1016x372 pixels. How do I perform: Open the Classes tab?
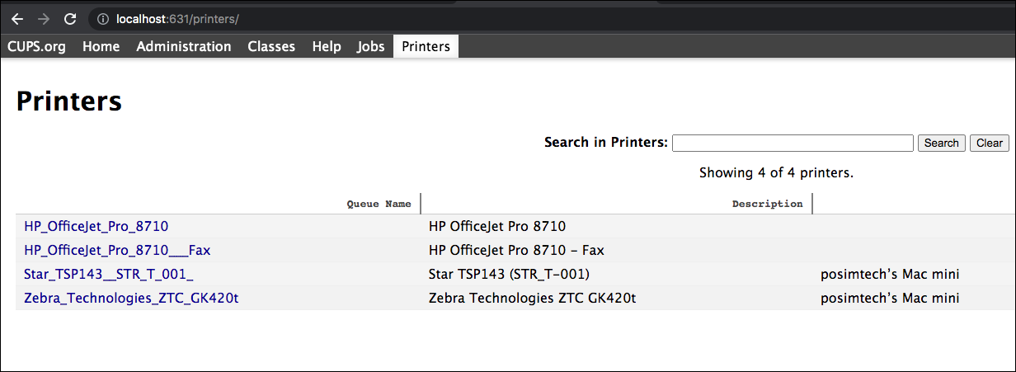click(x=271, y=46)
